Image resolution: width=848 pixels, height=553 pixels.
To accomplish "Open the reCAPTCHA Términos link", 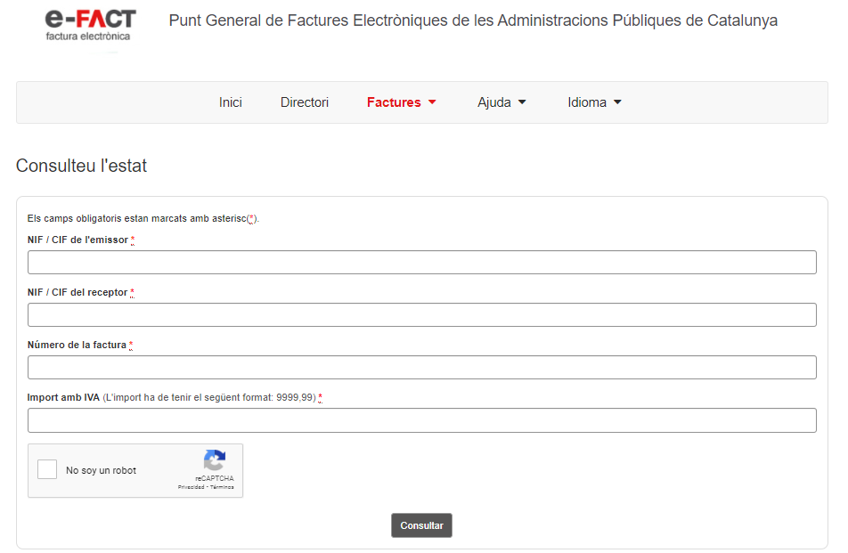I will point(223,487).
